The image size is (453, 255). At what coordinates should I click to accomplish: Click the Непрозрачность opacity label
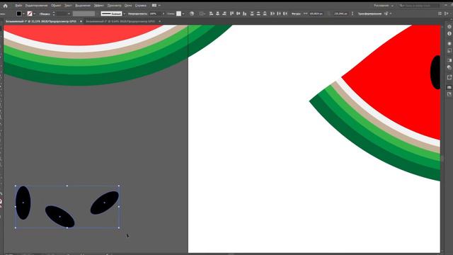pyautogui.click(x=138, y=13)
